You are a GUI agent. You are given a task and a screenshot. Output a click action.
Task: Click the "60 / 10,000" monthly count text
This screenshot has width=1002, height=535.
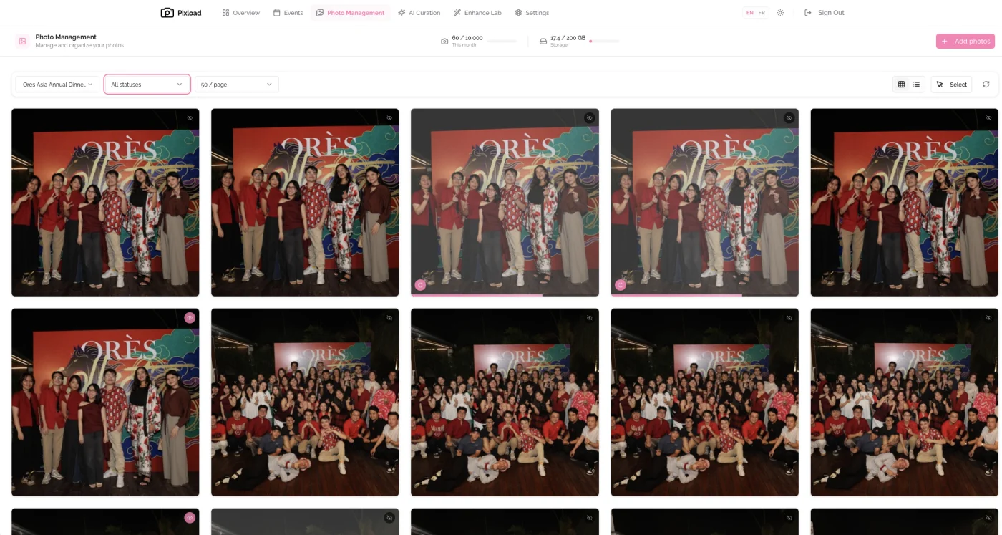(x=467, y=38)
